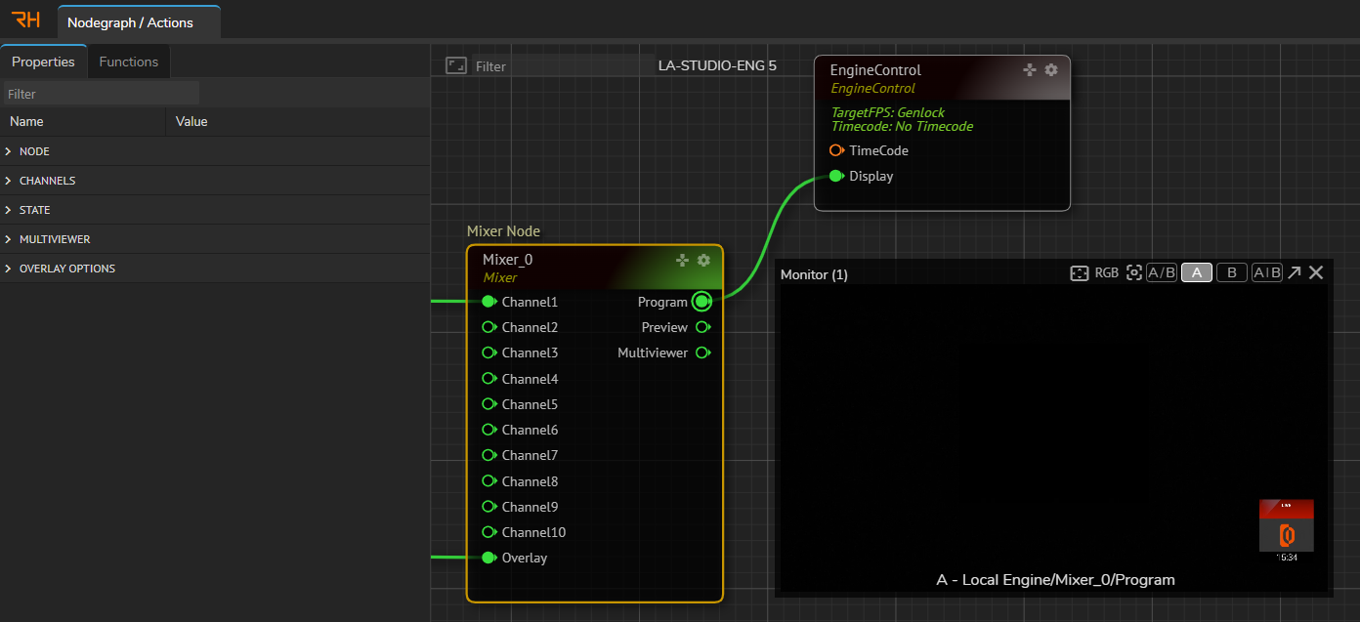Click the RH logo icon
Image resolution: width=1360 pixels, height=622 pixels.
click(25, 21)
